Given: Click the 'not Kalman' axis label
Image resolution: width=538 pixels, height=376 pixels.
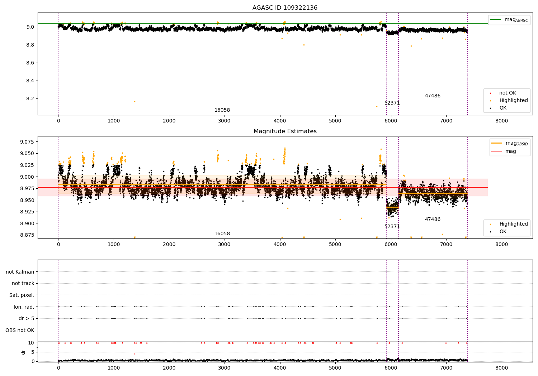Looking at the screenshot, I should [x=20, y=272].
